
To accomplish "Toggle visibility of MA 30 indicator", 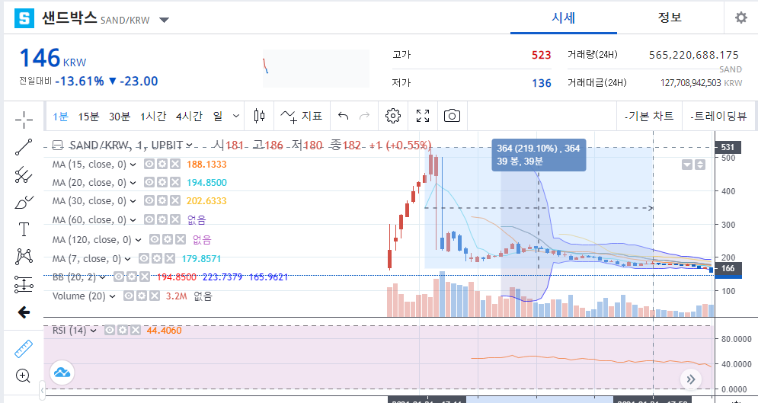I will pyautogui.click(x=149, y=200).
